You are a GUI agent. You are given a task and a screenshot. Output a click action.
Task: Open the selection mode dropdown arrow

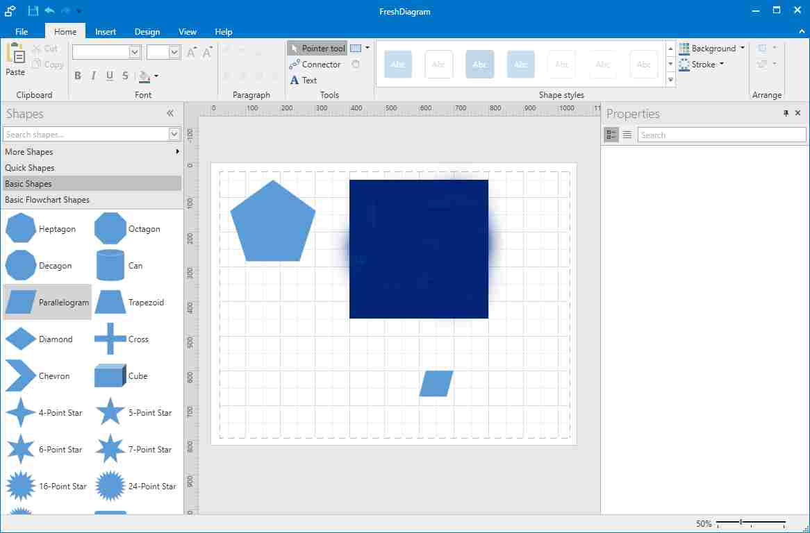click(x=367, y=48)
